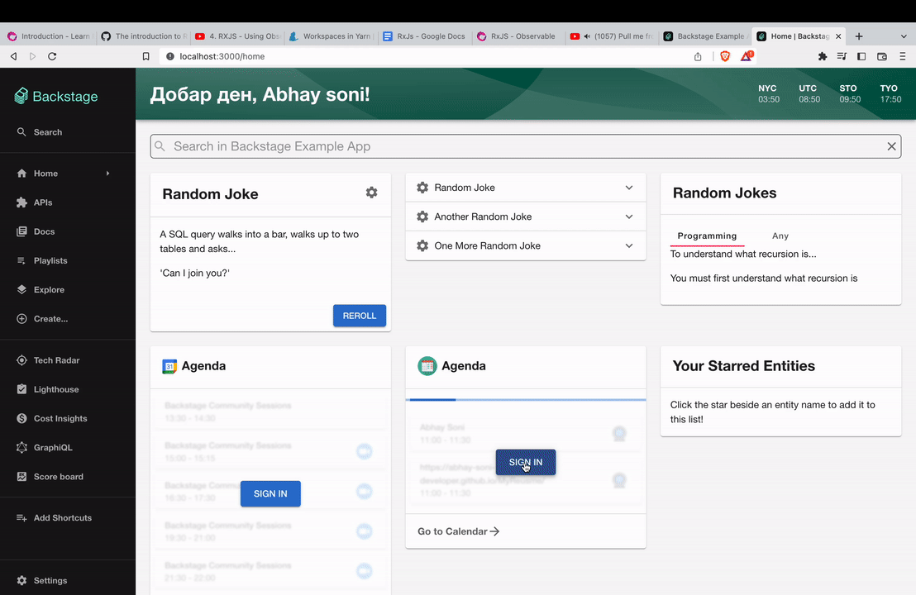Click the GraphiQL sidebar icon
The height and width of the screenshot is (595, 916).
point(21,448)
